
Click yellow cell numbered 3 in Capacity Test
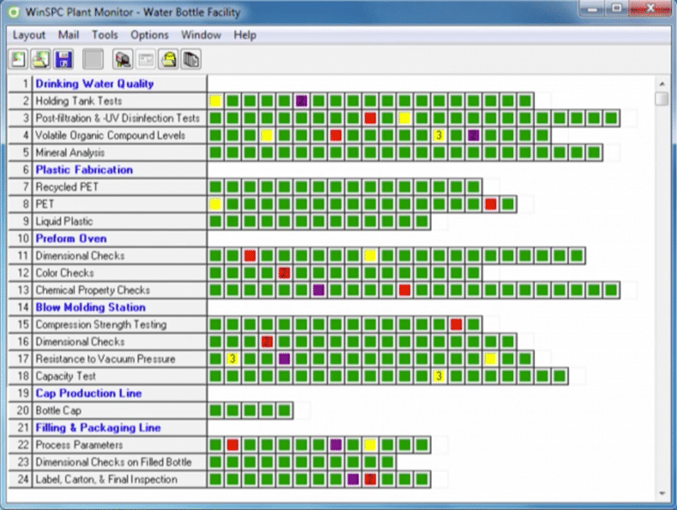click(438, 376)
